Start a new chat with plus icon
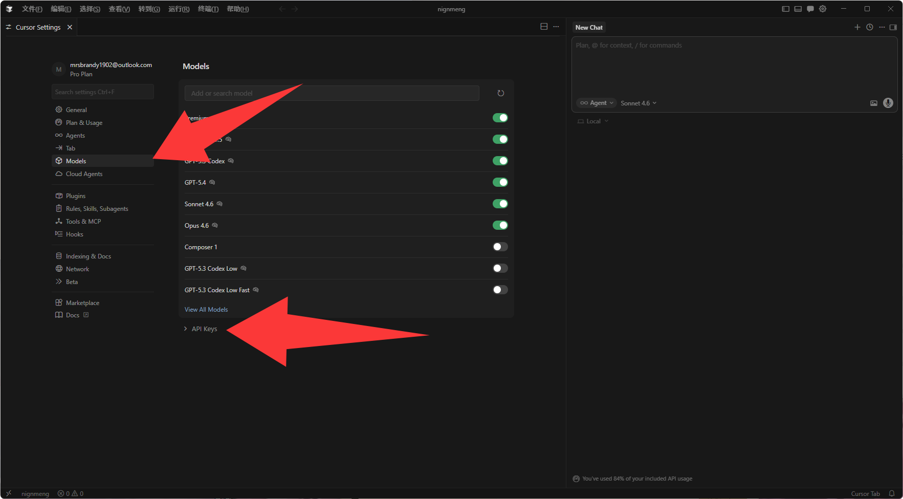Image resolution: width=903 pixels, height=499 pixels. click(857, 27)
